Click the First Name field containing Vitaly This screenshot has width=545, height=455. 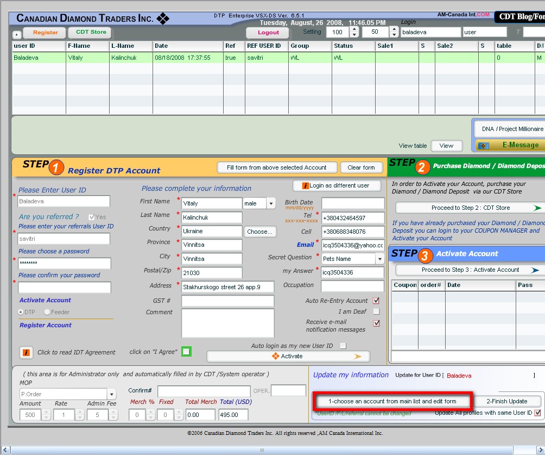pos(212,203)
